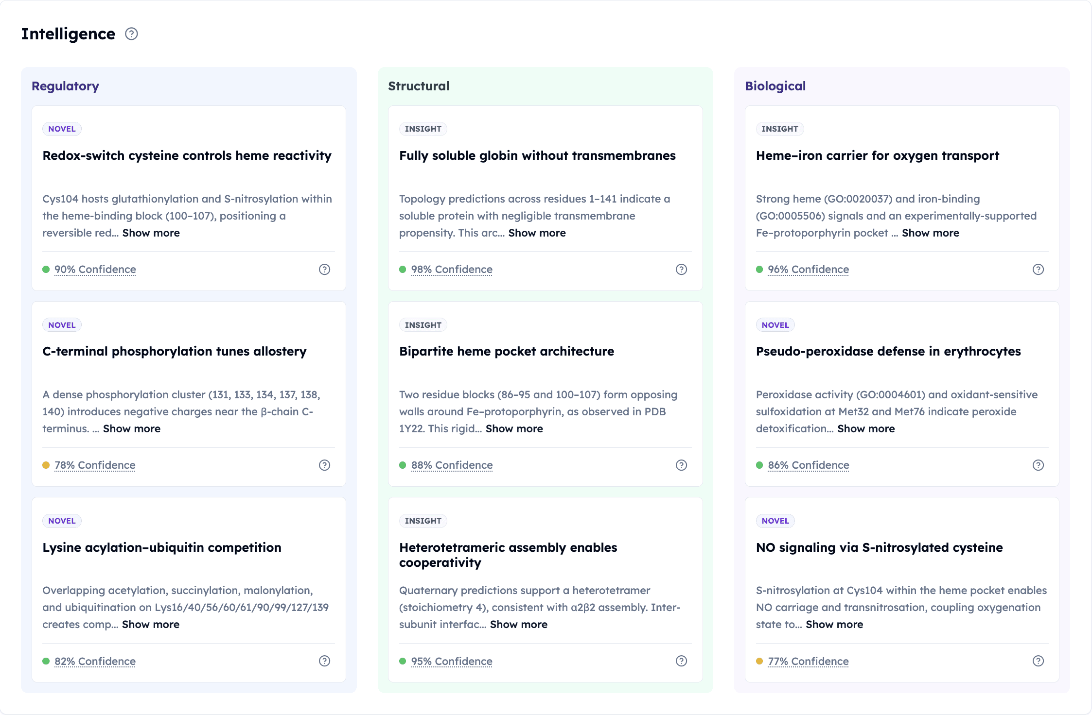
Task: Open the 98% Confidence link
Action: coord(451,270)
